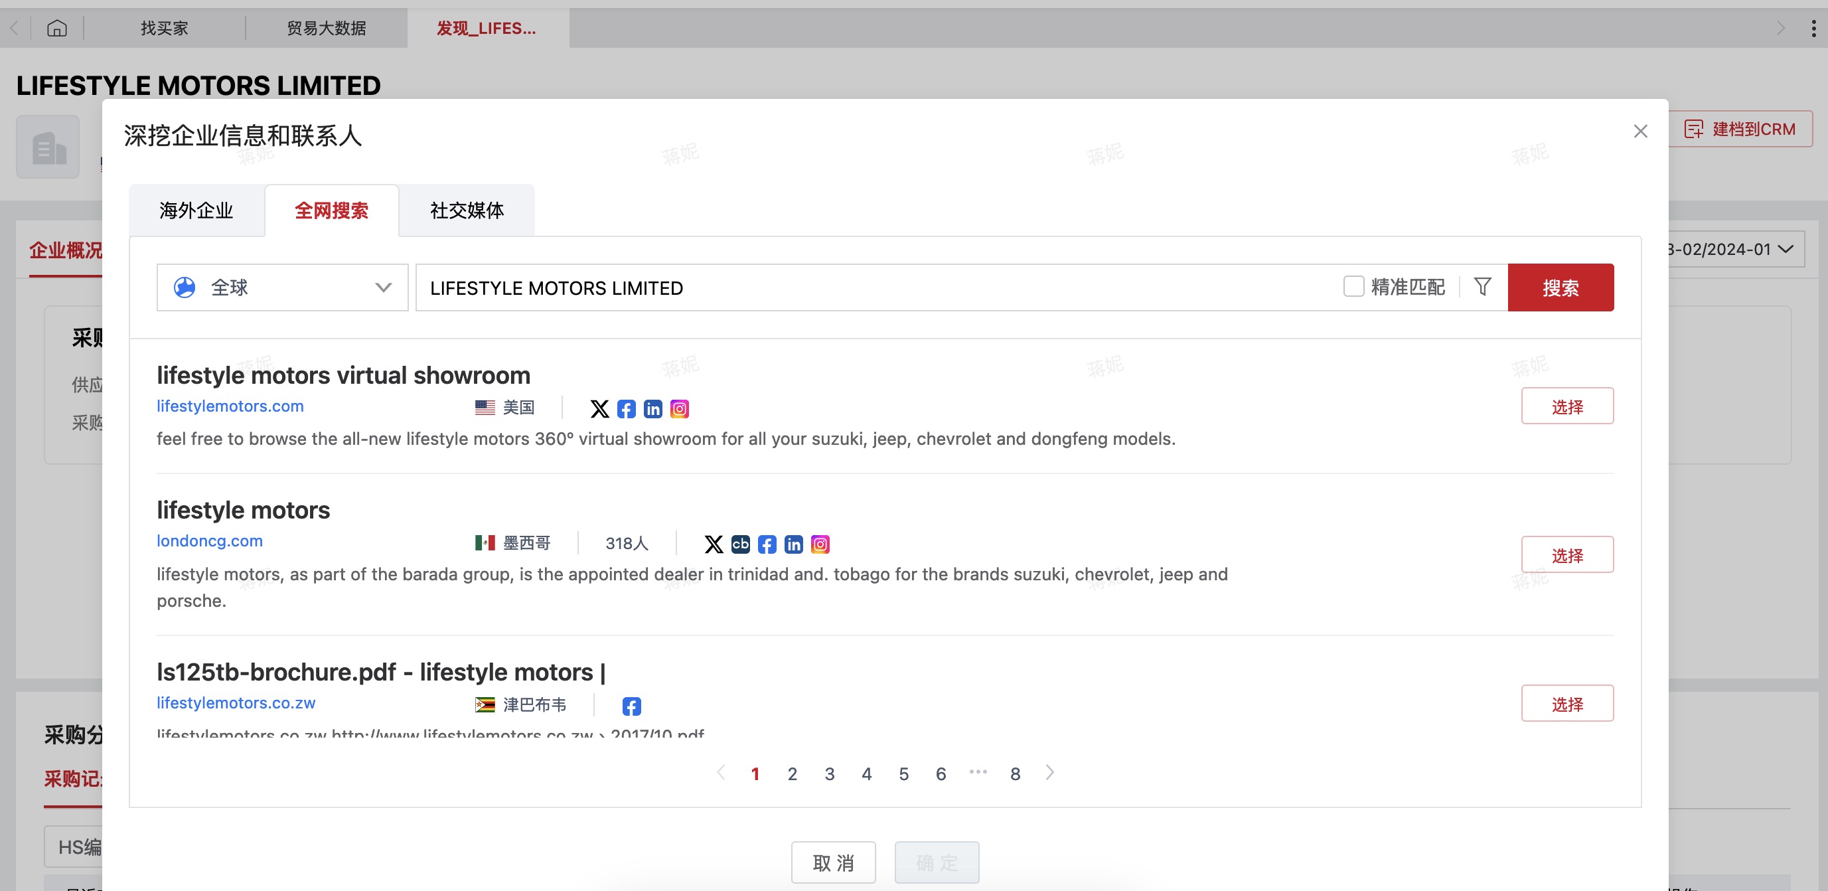Open the 贸易大数据 top tab
1828x891 pixels.
pyautogui.click(x=327, y=29)
